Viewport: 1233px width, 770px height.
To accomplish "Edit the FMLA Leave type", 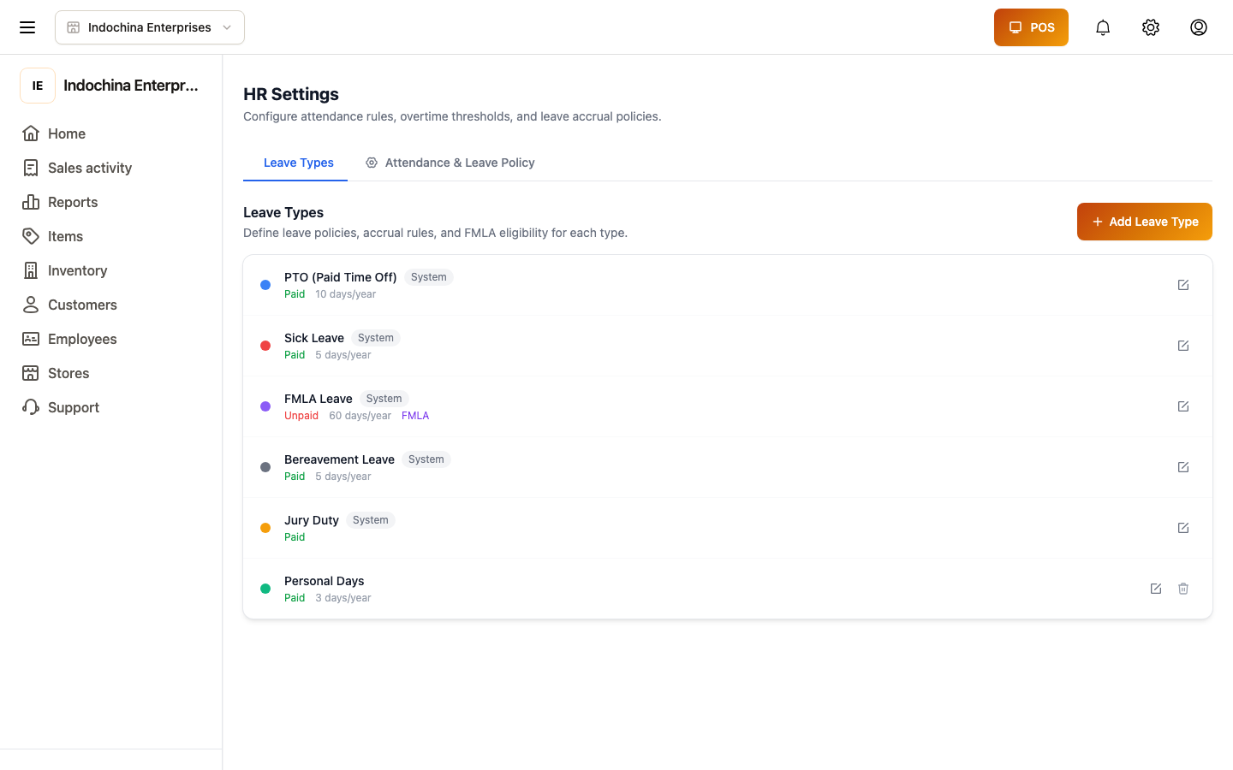I will tap(1183, 406).
